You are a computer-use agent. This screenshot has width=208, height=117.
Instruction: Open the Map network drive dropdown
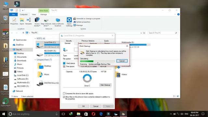46,22
